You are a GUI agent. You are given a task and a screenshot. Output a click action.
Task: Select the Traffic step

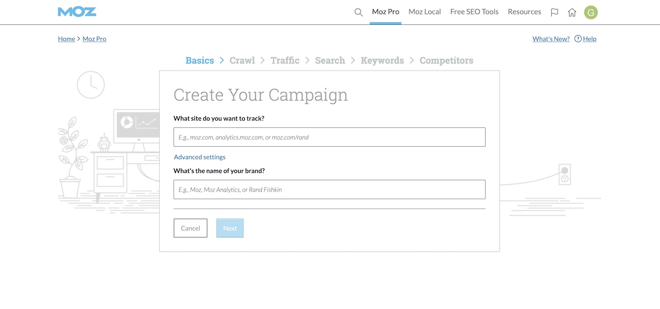[x=285, y=60]
